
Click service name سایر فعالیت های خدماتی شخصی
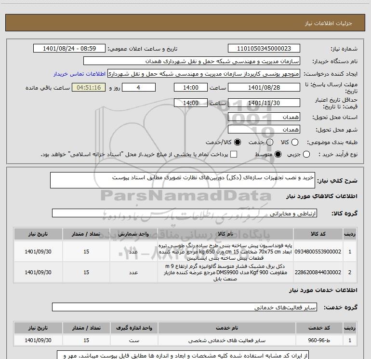click(x=226, y=340)
